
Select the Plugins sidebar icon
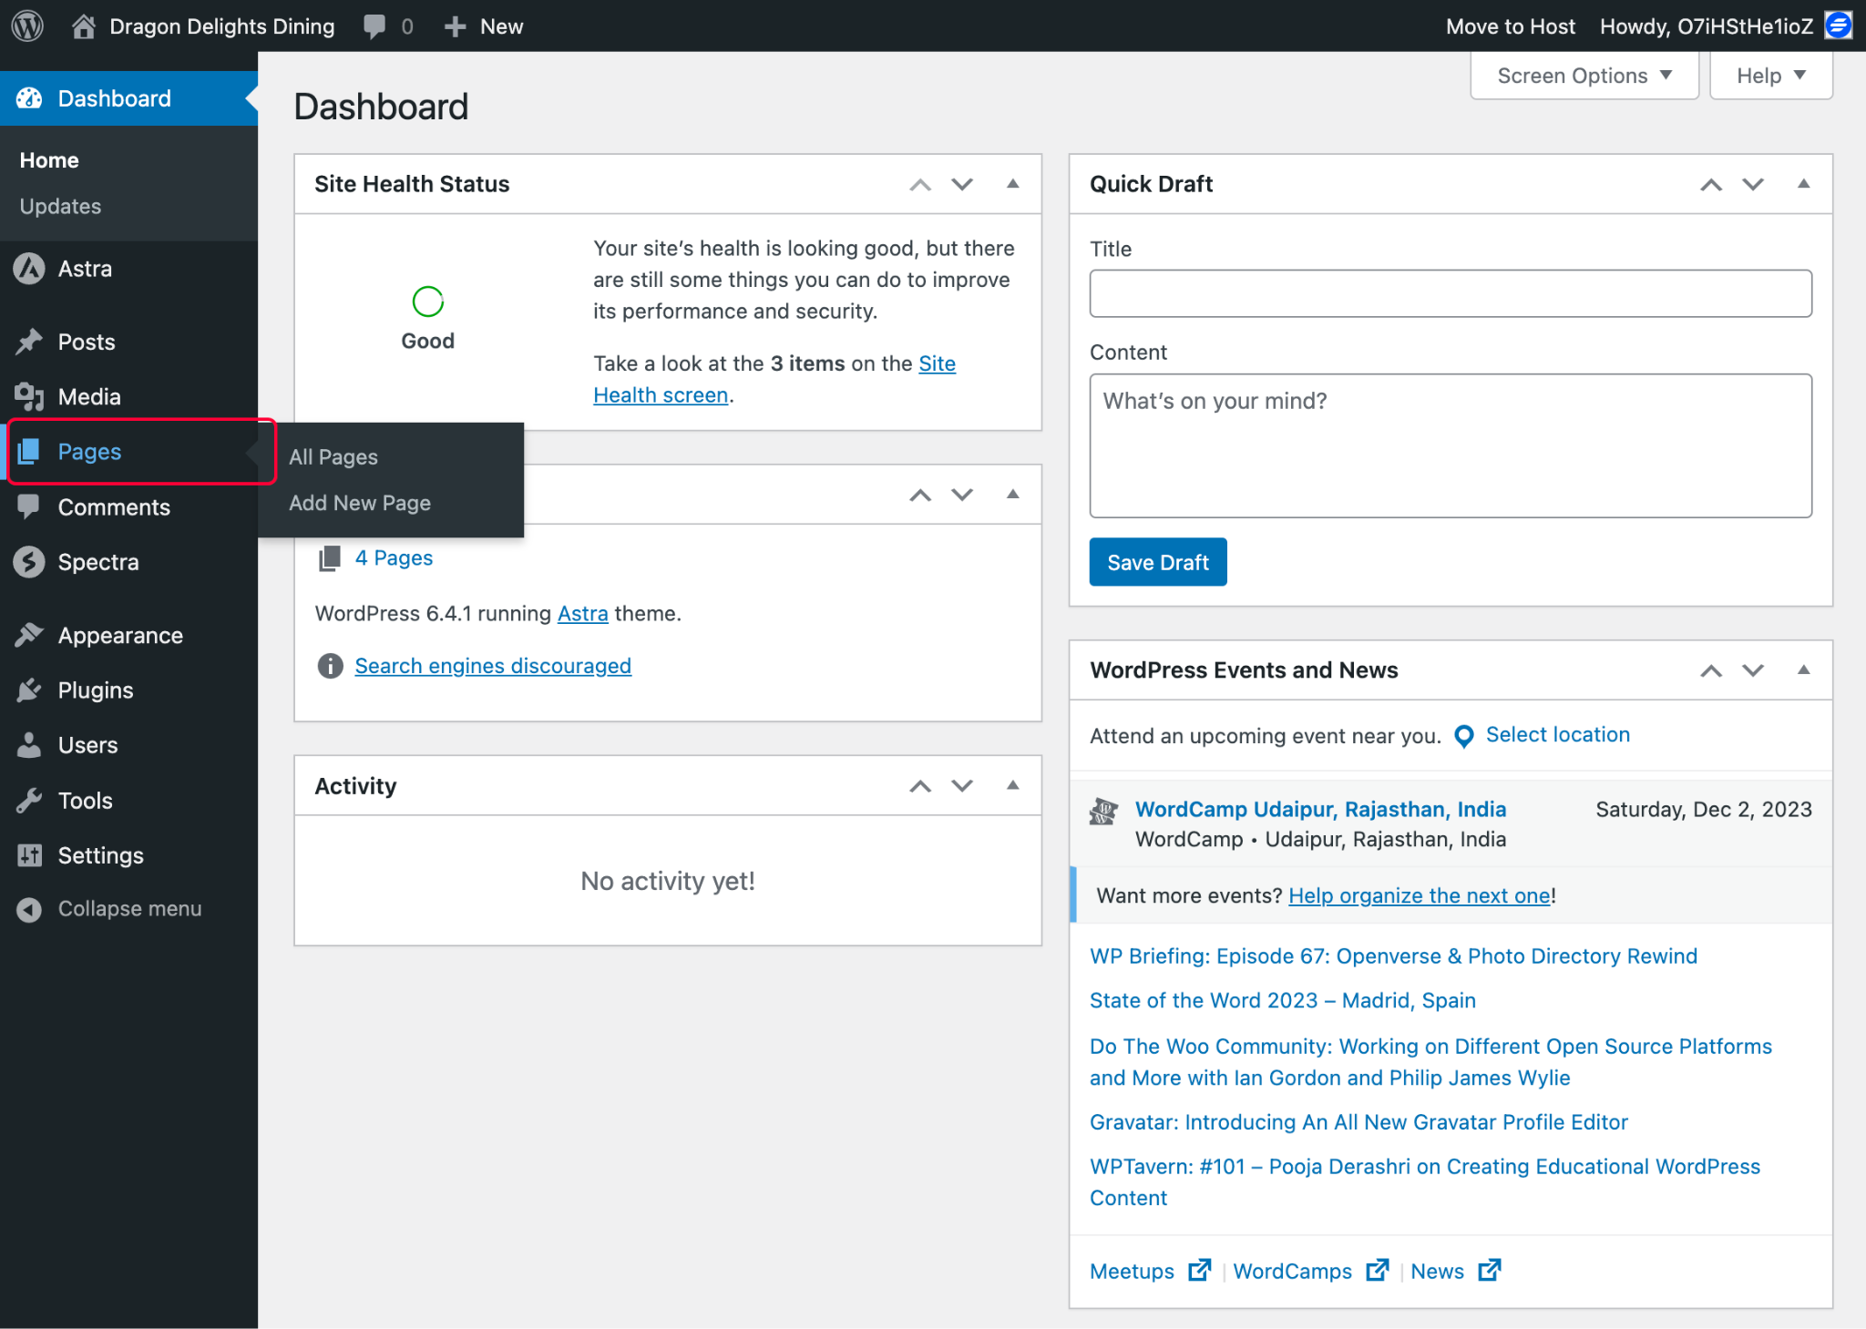point(30,690)
